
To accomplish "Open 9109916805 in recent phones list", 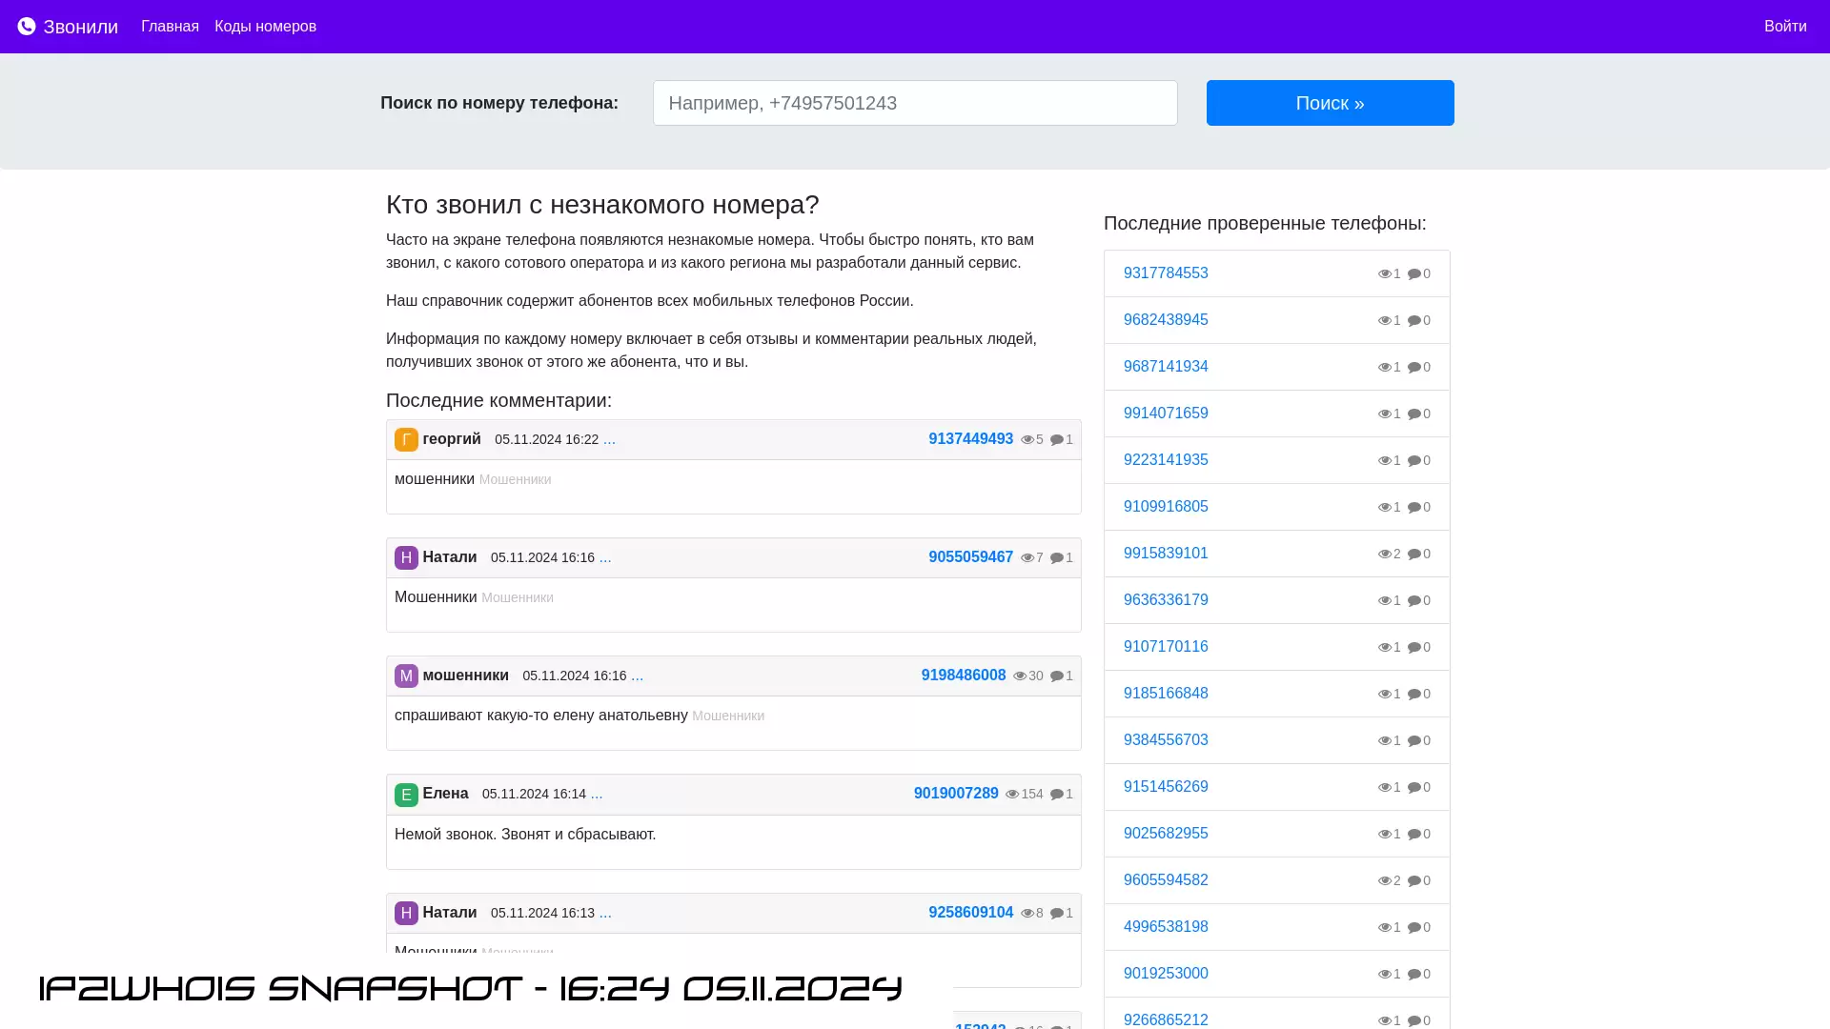I will click(1166, 507).
